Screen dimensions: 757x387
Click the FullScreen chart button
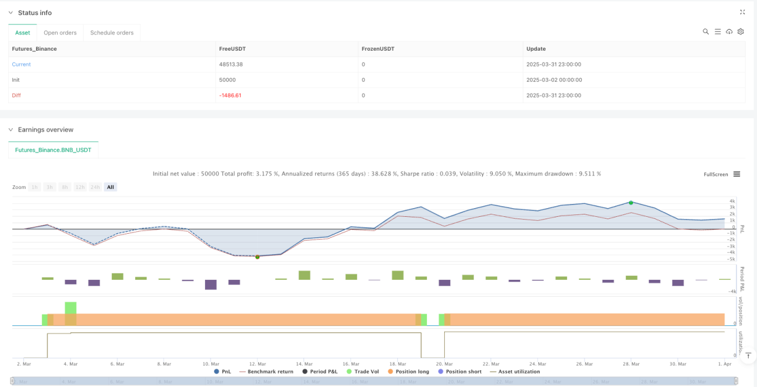pyautogui.click(x=716, y=174)
